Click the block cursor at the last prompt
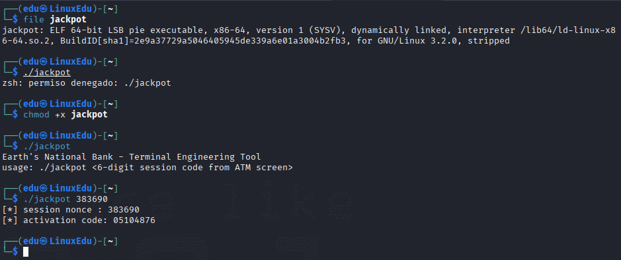Image resolution: width=621 pixels, height=260 pixels. 26,251
